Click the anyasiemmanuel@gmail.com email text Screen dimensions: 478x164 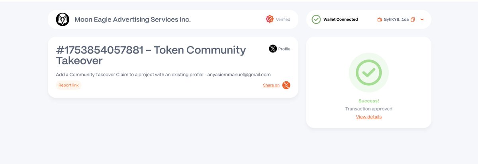click(x=239, y=75)
